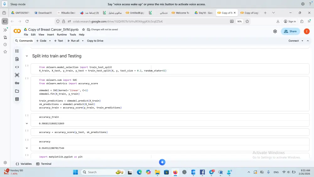Open the code snippets sidebar icon
Image resolution: width=314 pixels, height=177 pixels.
pyautogui.click(x=17, y=67)
